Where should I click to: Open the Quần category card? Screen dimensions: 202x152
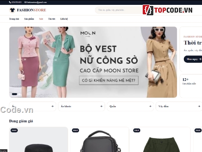pos(130,106)
